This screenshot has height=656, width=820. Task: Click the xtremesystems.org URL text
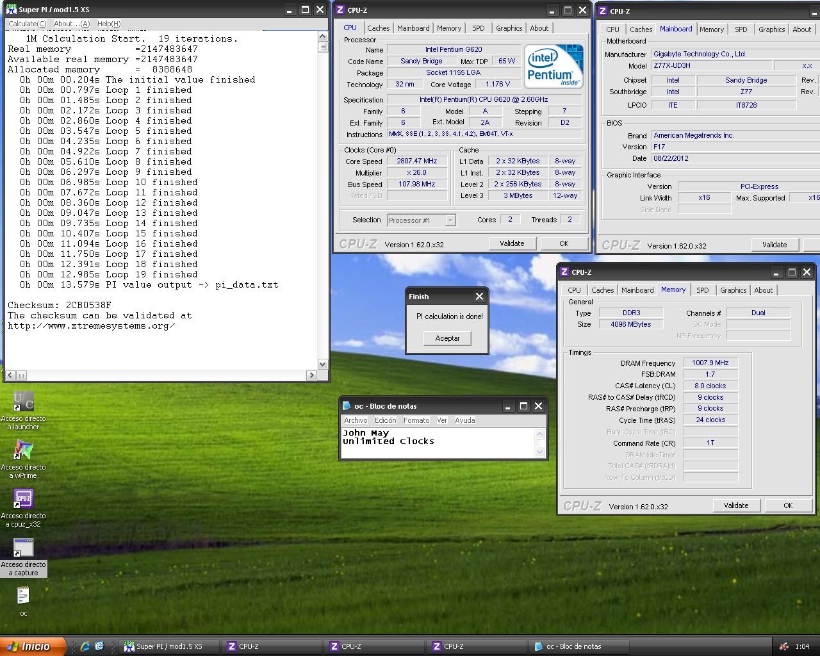(x=91, y=325)
